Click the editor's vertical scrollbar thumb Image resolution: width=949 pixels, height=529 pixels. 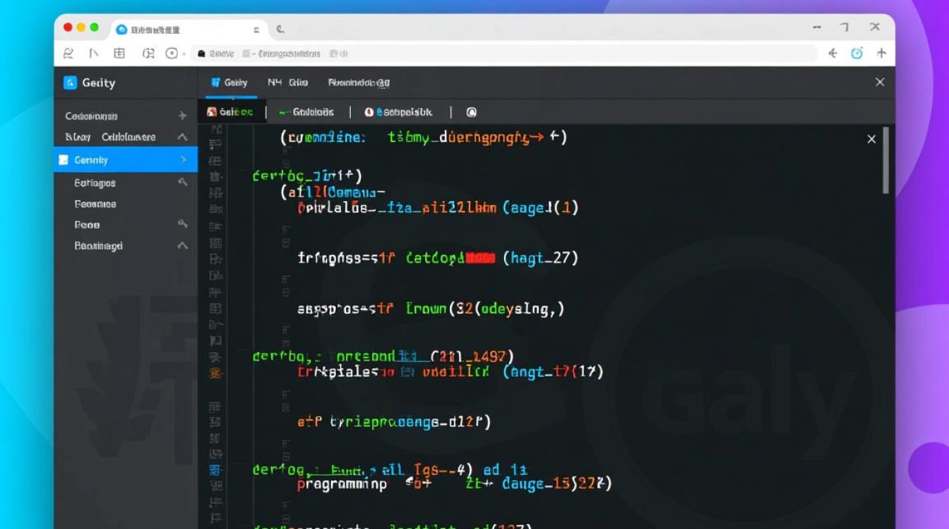click(885, 161)
